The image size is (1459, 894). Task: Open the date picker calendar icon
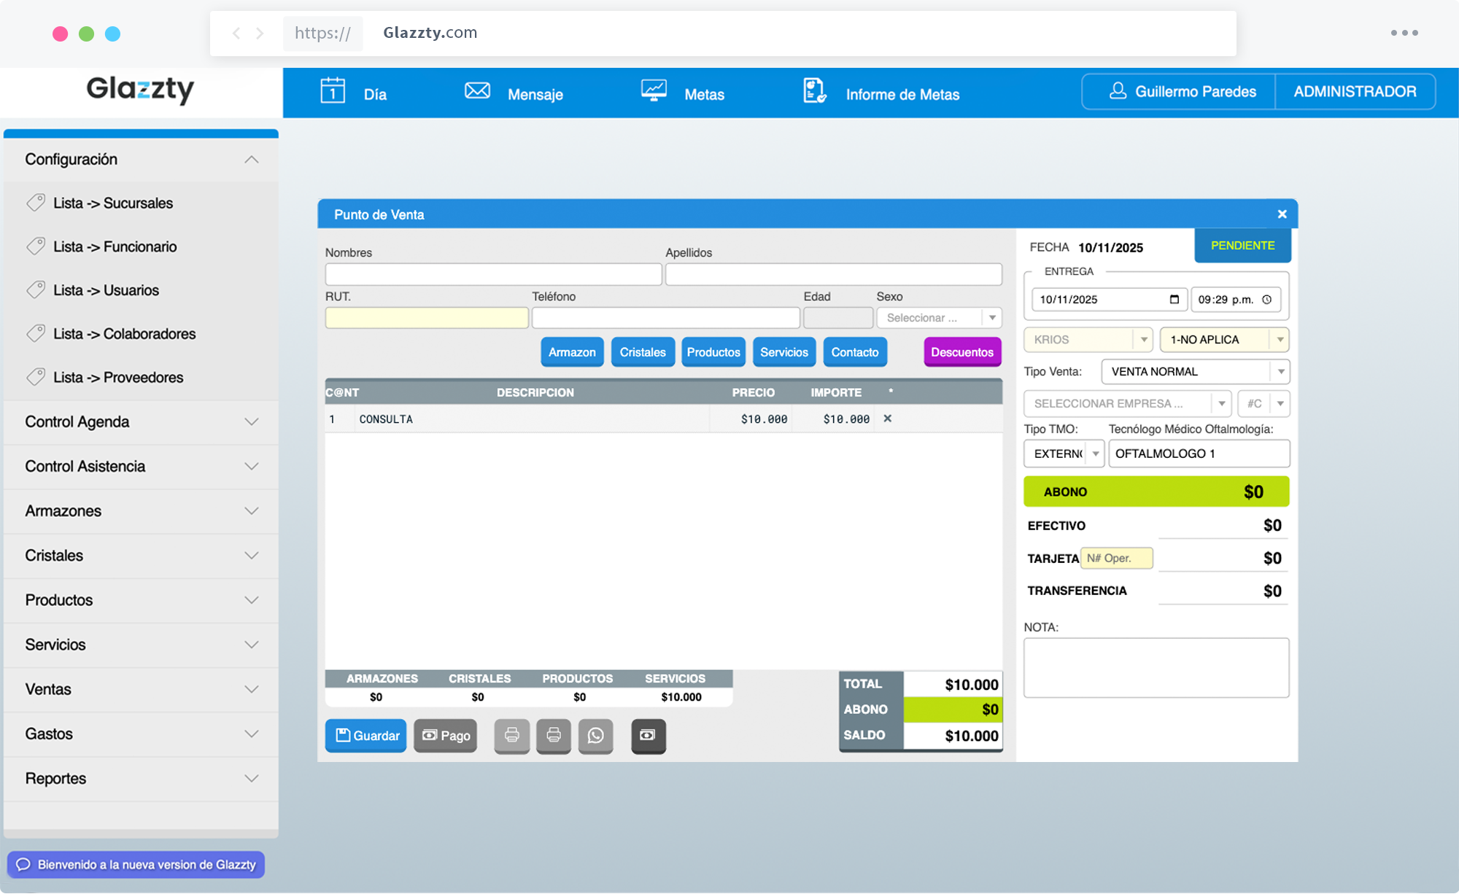[1173, 299]
